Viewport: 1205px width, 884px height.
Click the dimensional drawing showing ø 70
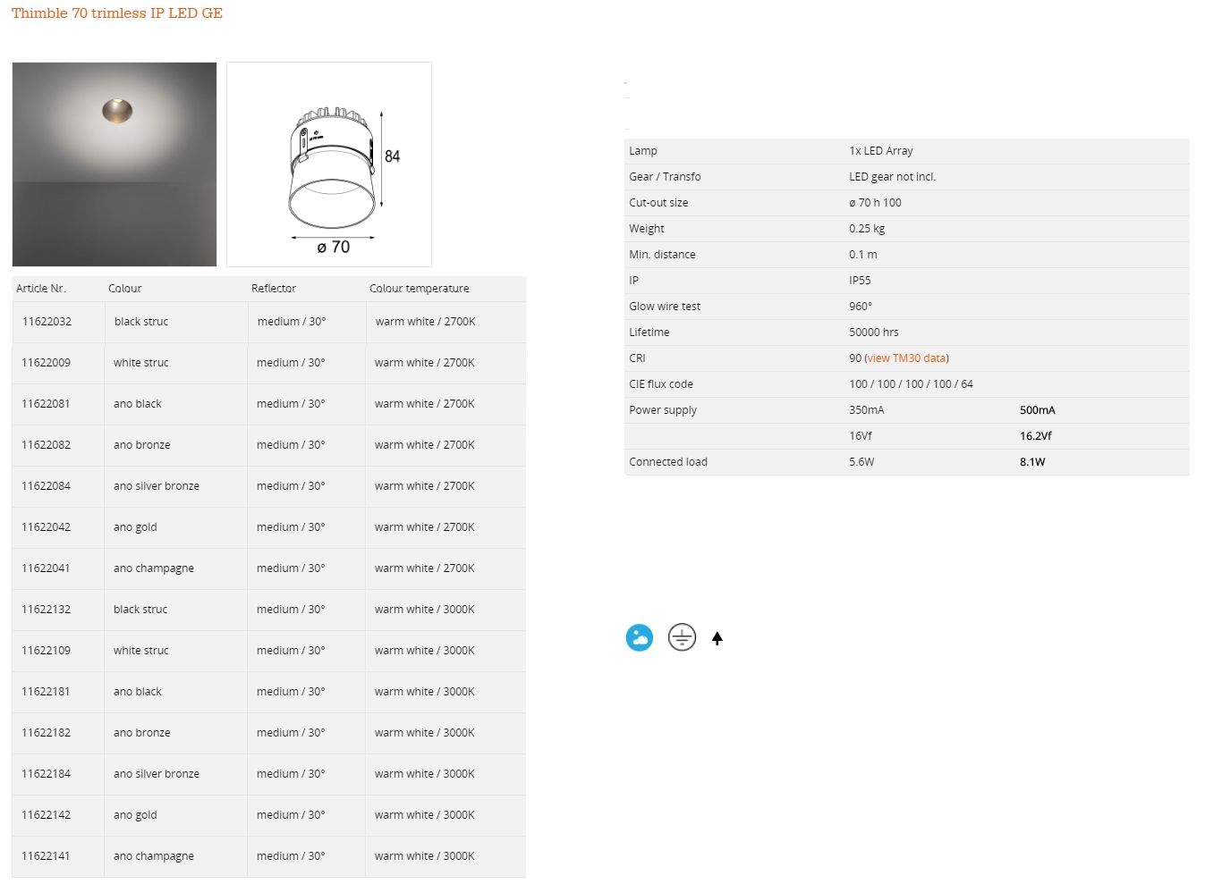pos(329,164)
